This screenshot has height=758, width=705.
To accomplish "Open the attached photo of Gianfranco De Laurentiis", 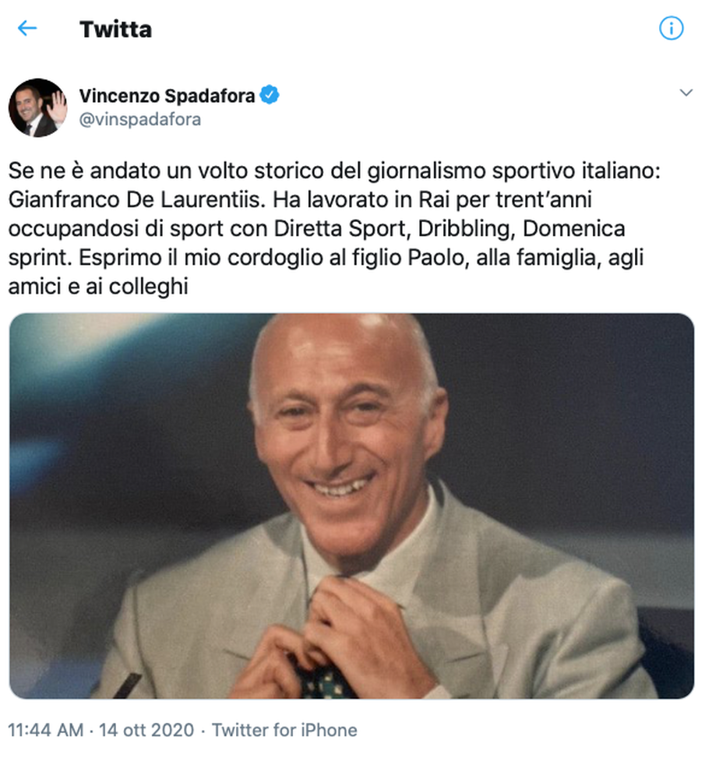I will (x=352, y=508).
